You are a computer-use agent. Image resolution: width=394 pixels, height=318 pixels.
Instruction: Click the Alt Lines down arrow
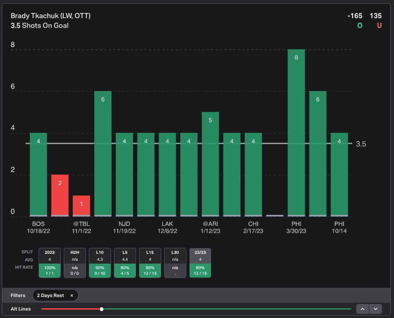point(375,309)
